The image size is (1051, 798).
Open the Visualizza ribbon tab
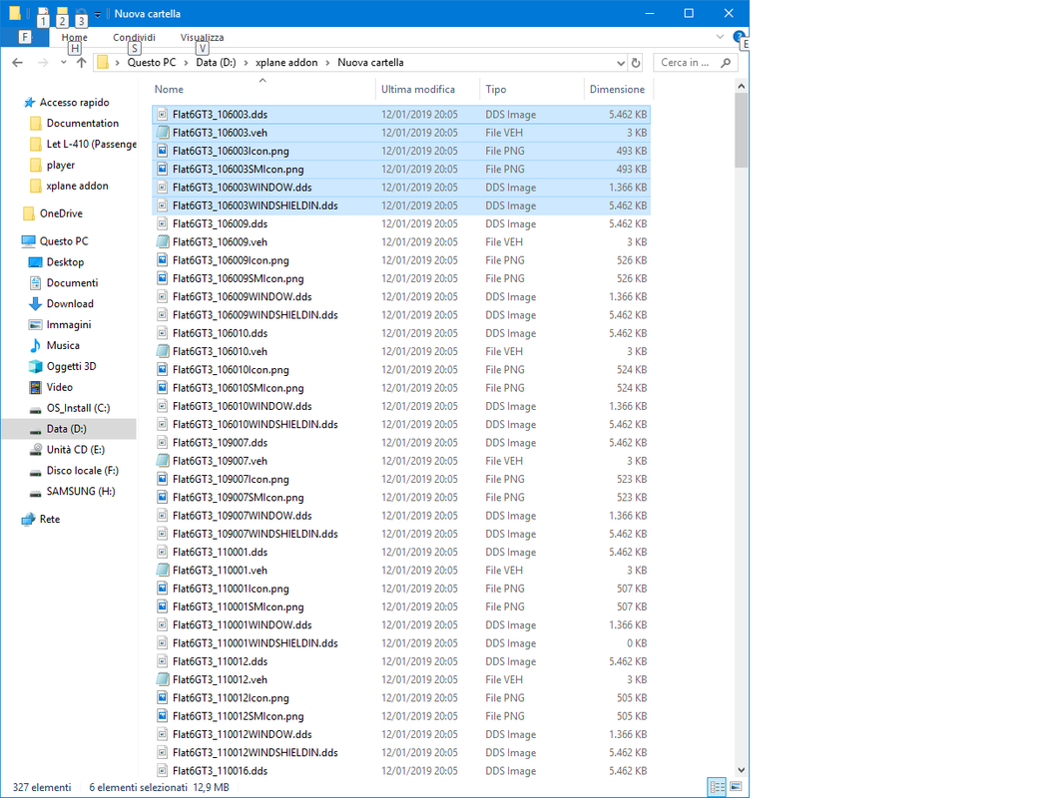click(x=202, y=38)
